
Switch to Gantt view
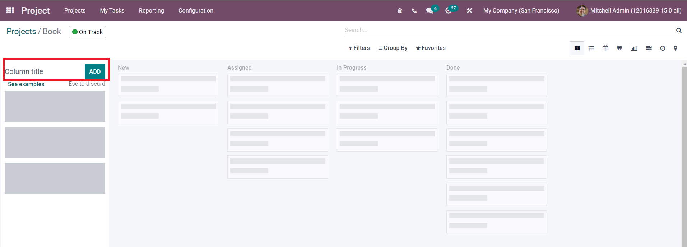[649, 48]
